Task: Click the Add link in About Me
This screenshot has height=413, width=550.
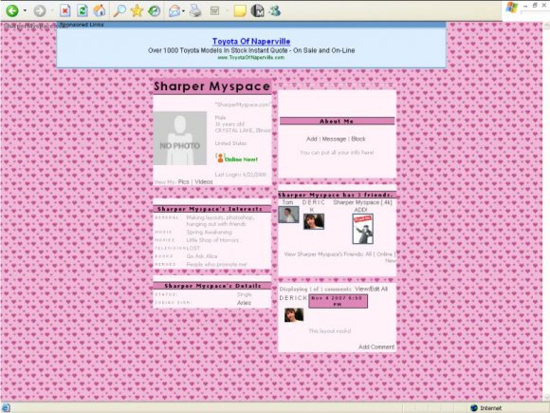Action: click(311, 139)
